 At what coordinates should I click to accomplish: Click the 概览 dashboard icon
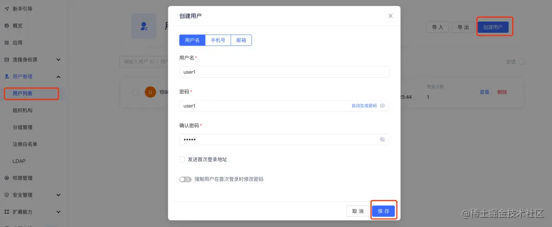click(6, 26)
